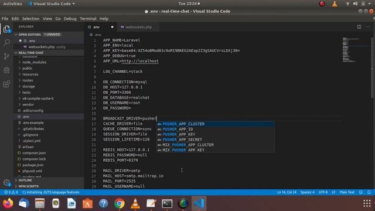Open the Help icon in the dock

pos(103,203)
